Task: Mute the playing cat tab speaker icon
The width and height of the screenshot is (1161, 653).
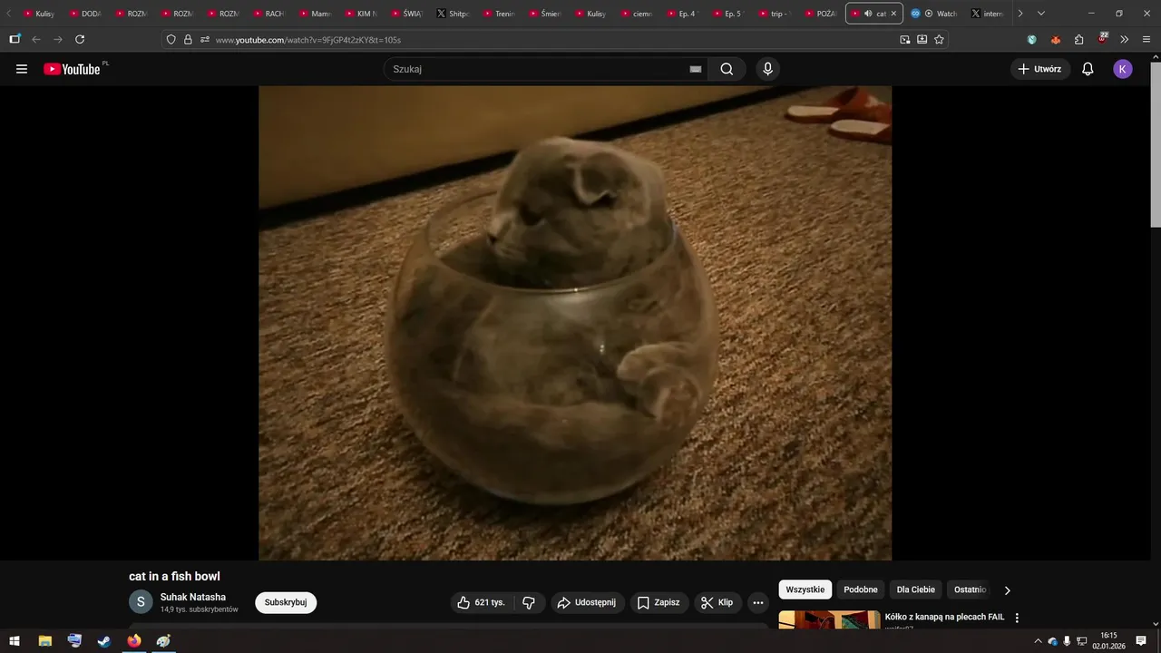Action: (868, 14)
